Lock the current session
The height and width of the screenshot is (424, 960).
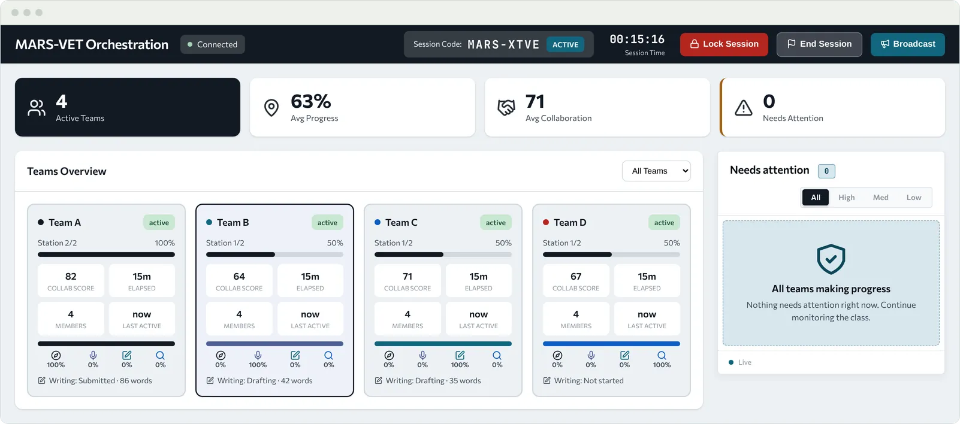coord(724,44)
